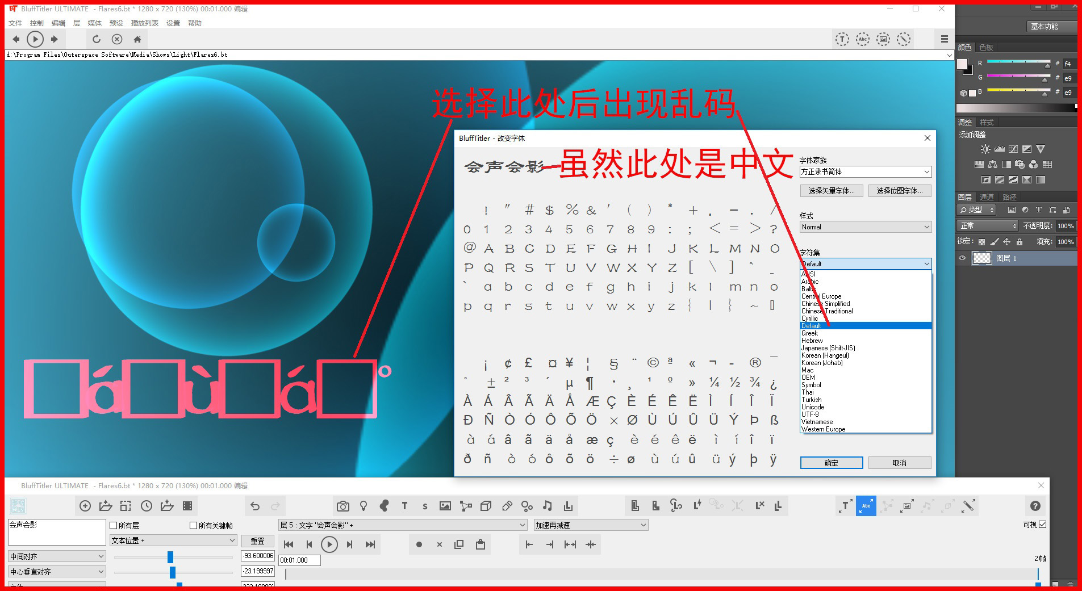Image resolution: width=1082 pixels, height=591 pixels.
Task: Paste keyframe clipboard icon
Action: (481, 544)
